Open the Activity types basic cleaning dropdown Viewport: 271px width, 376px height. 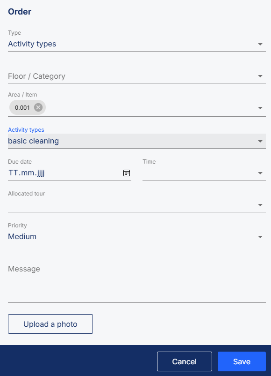[137, 141]
